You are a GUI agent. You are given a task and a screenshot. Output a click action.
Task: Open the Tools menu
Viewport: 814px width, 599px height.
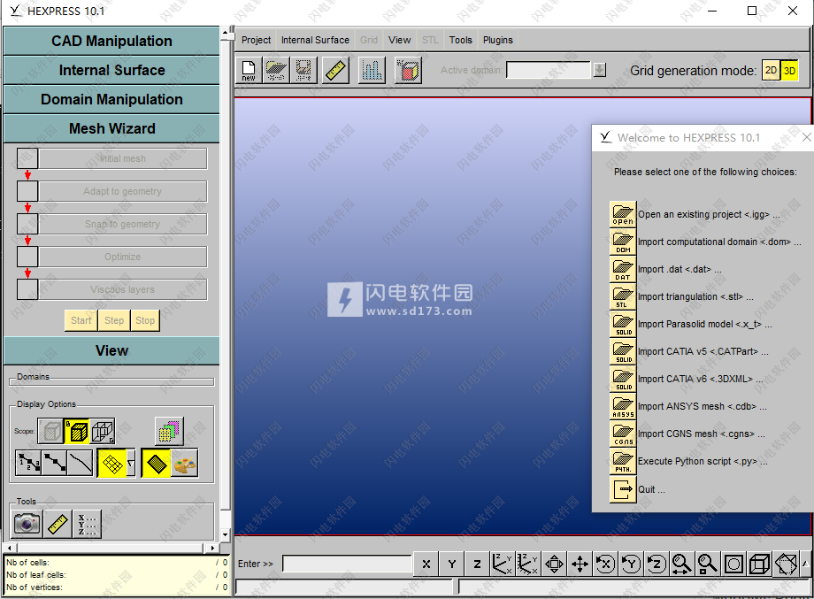click(x=460, y=40)
